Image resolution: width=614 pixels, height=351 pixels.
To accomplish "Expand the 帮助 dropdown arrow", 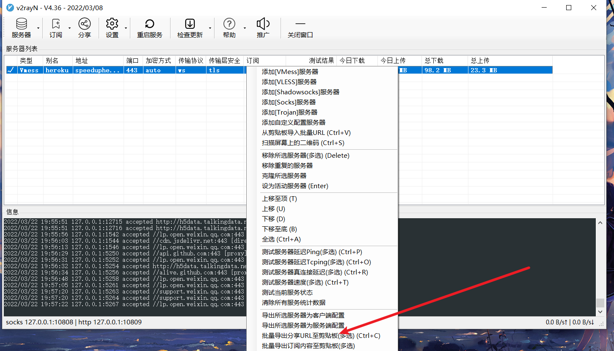I will pyautogui.click(x=245, y=28).
